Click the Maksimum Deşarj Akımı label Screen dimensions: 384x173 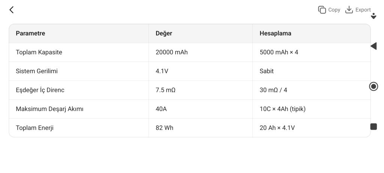(x=49, y=109)
